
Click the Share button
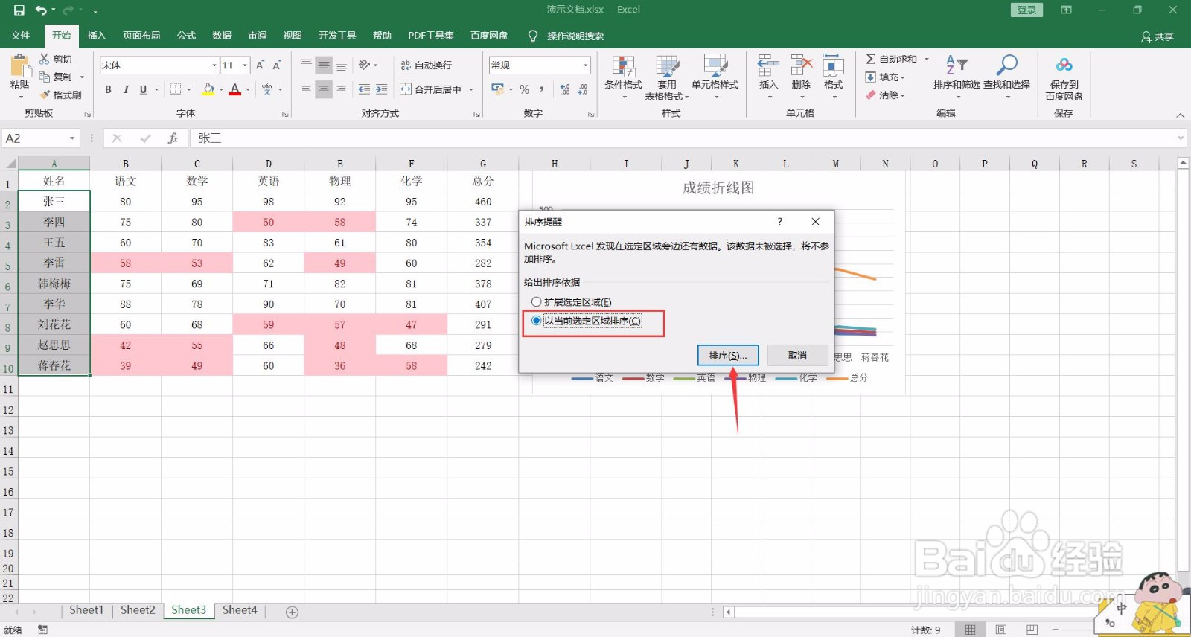[x=1158, y=36]
